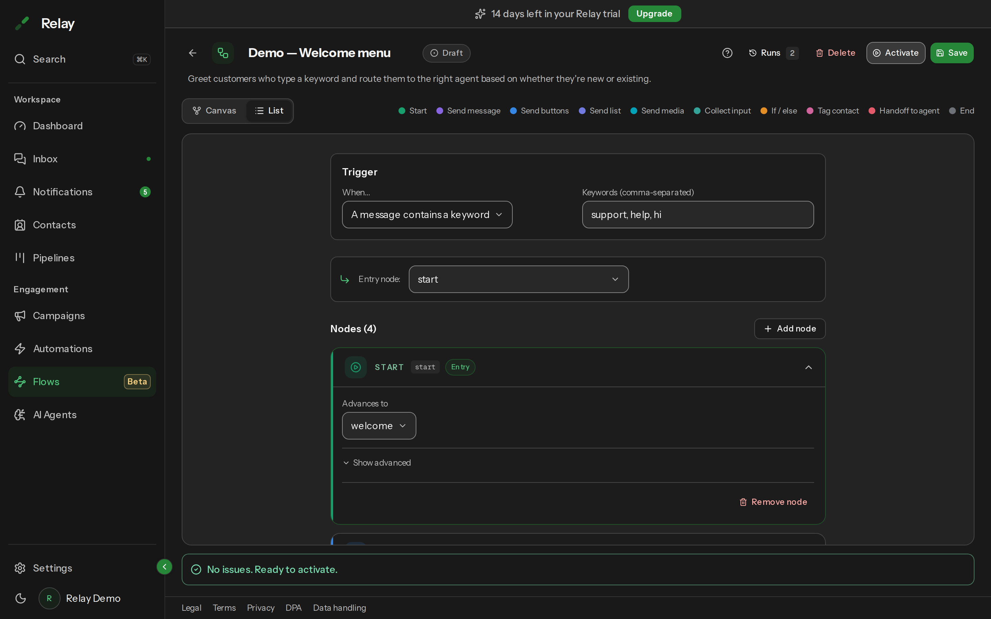Click the Beta badge on Flows
This screenshot has width=991, height=619.
click(137, 382)
